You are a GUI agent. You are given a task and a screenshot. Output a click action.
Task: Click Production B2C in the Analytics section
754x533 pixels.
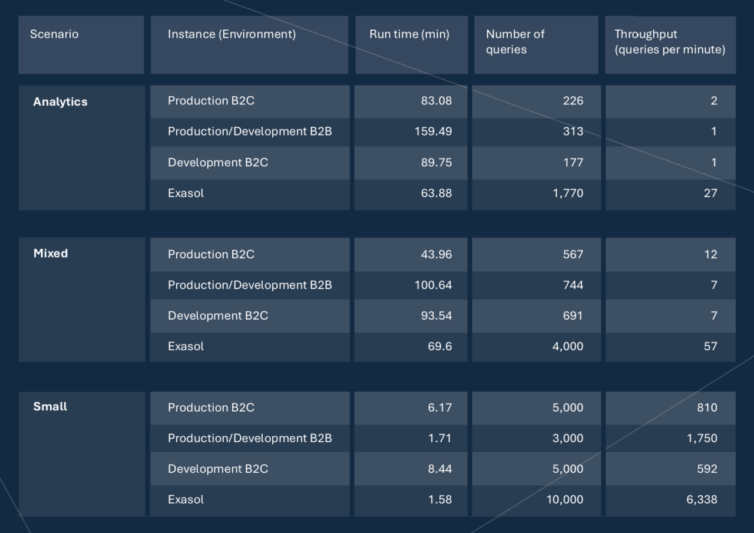point(211,101)
